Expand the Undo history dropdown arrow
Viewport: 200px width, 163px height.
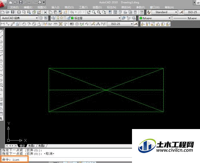pos(76,12)
